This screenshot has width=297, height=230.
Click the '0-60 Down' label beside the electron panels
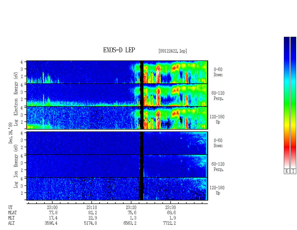point(218,72)
